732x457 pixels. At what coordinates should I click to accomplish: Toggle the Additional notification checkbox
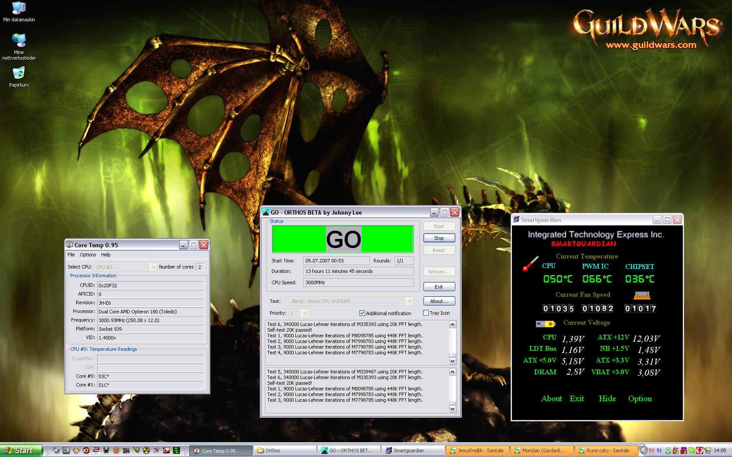(x=362, y=313)
